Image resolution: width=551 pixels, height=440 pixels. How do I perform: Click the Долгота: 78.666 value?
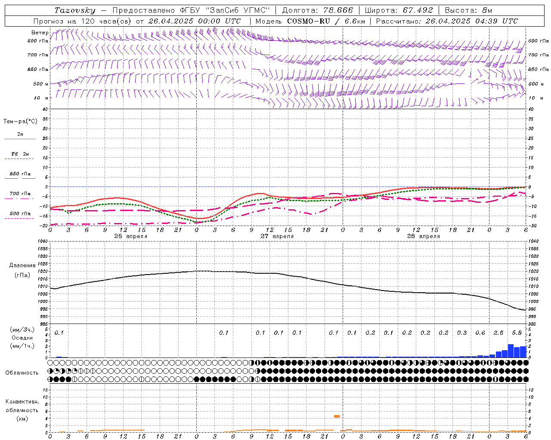pyautogui.click(x=317, y=10)
